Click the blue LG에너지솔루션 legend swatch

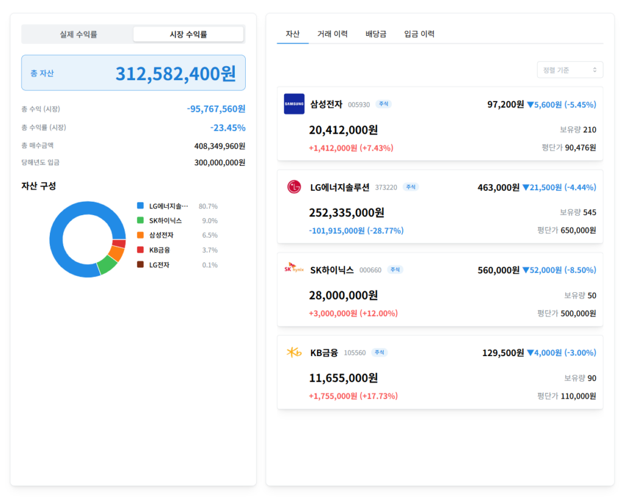coord(141,206)
